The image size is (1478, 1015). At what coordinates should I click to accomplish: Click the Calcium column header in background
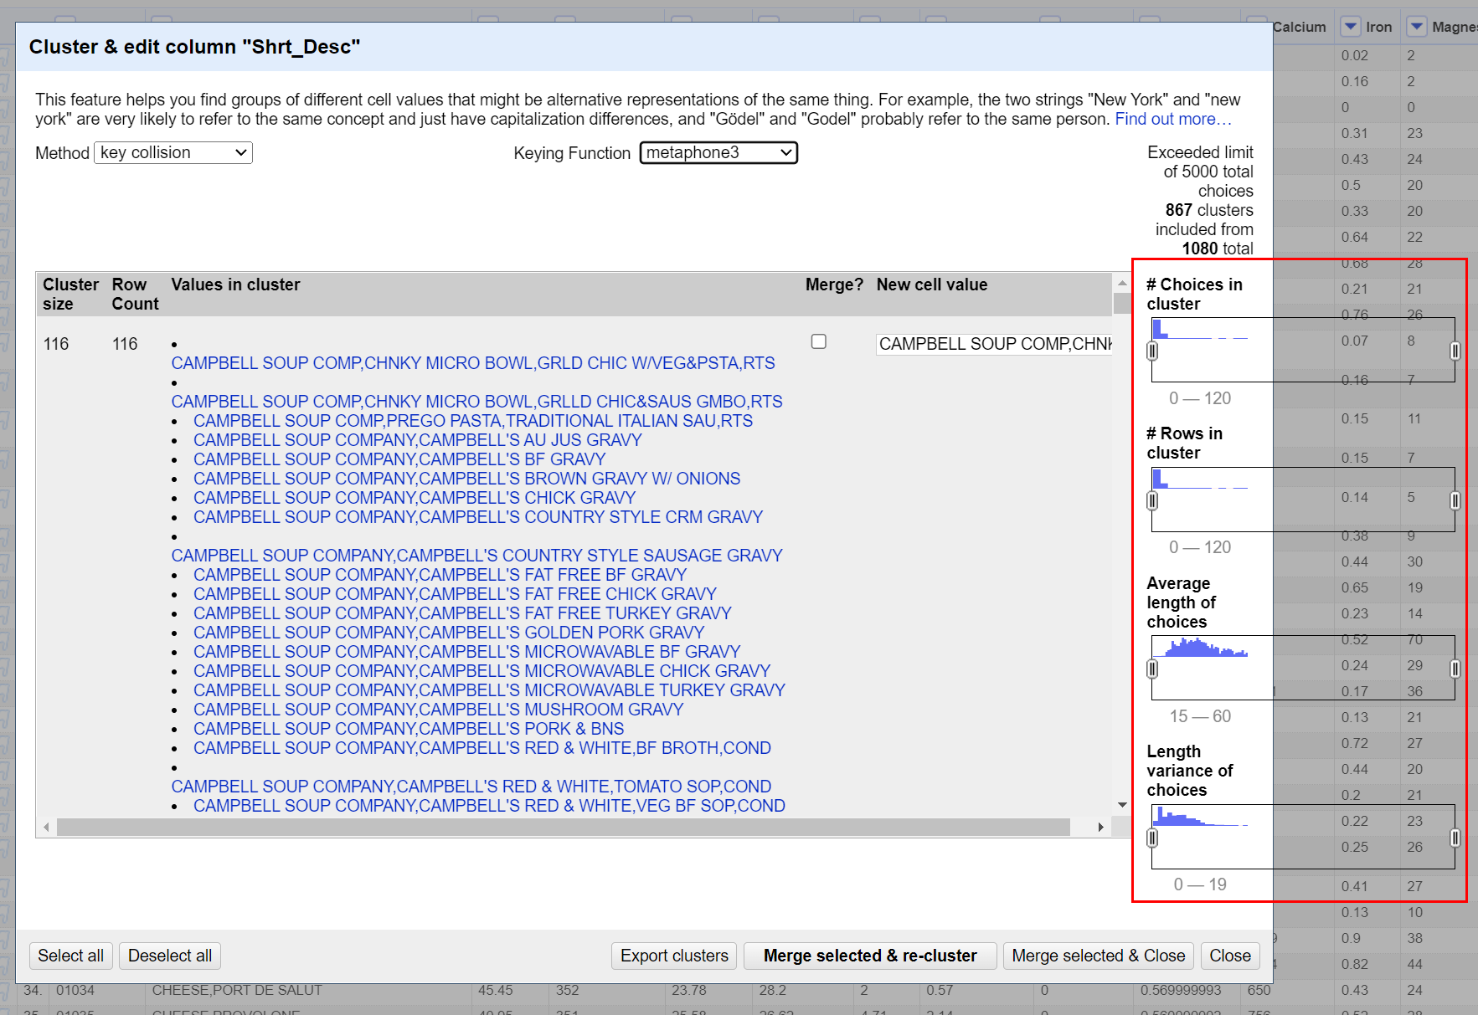point(1299,27)
